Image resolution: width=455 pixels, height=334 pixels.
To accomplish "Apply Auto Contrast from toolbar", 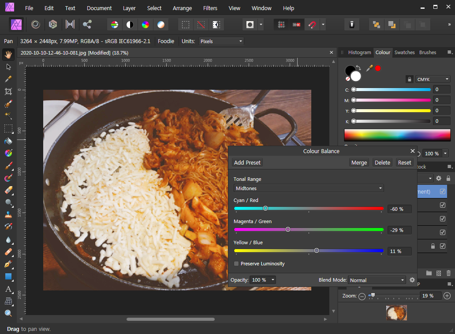I will [130, 25].
